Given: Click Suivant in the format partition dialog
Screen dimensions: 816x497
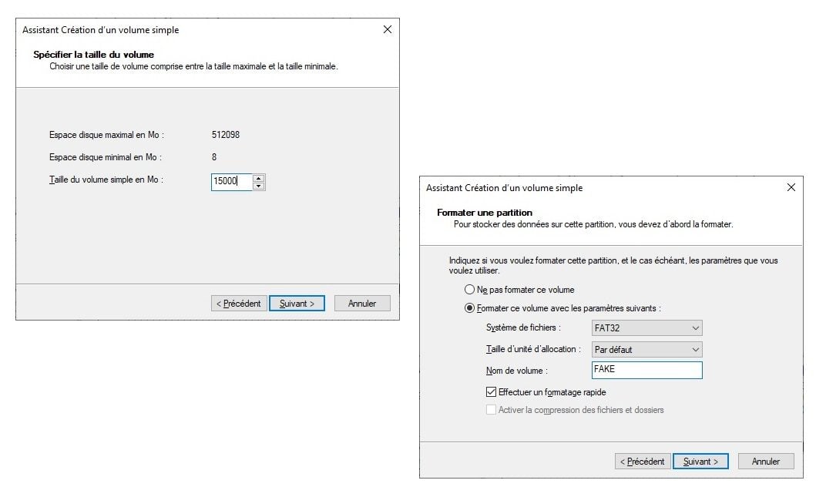Looking at the screenshot, I should pos(700,462).
